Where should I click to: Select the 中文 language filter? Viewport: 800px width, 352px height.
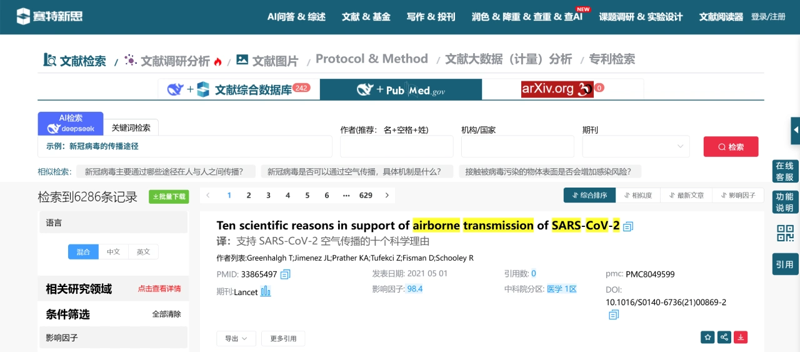113,252
